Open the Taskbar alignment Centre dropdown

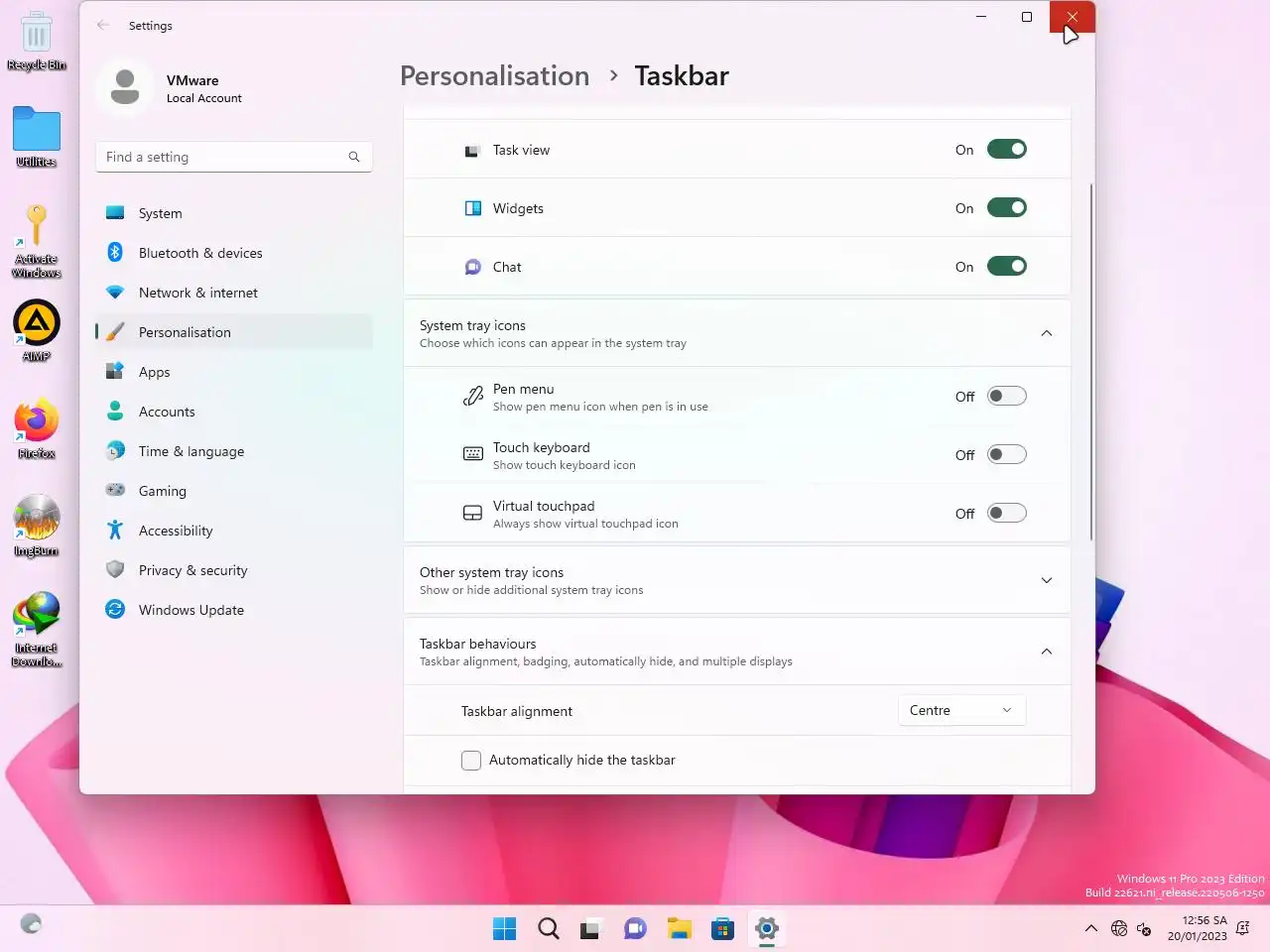[x=961, y=710]
